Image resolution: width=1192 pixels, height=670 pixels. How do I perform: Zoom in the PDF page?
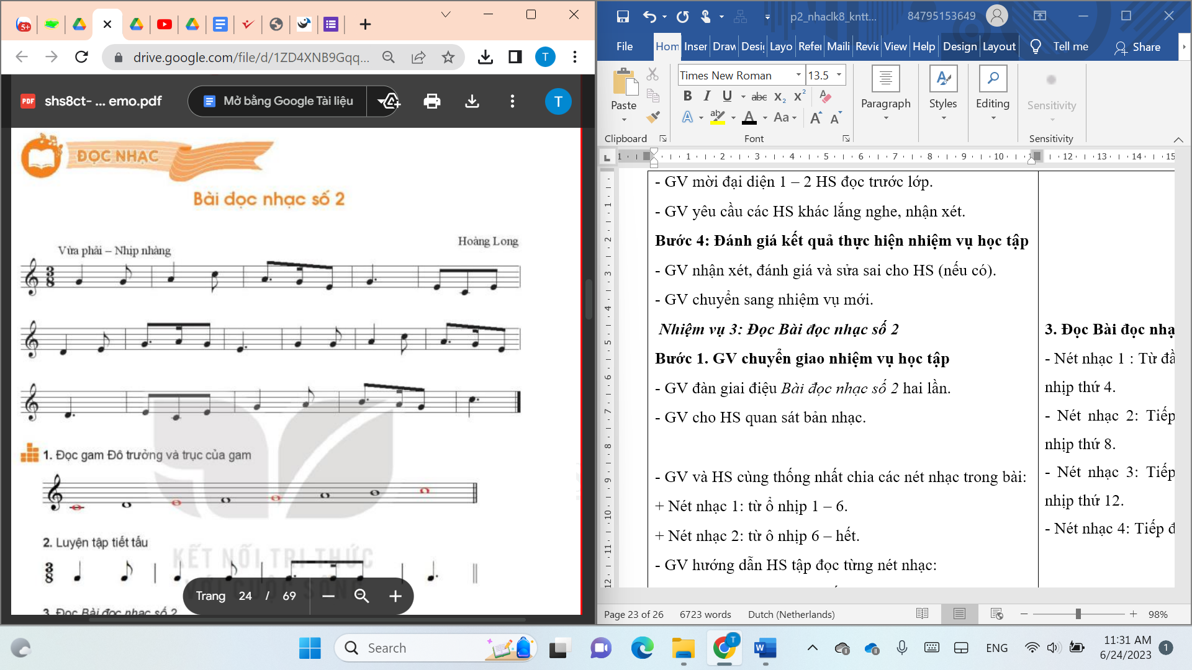pyautogui.click(x=395, y=596)
